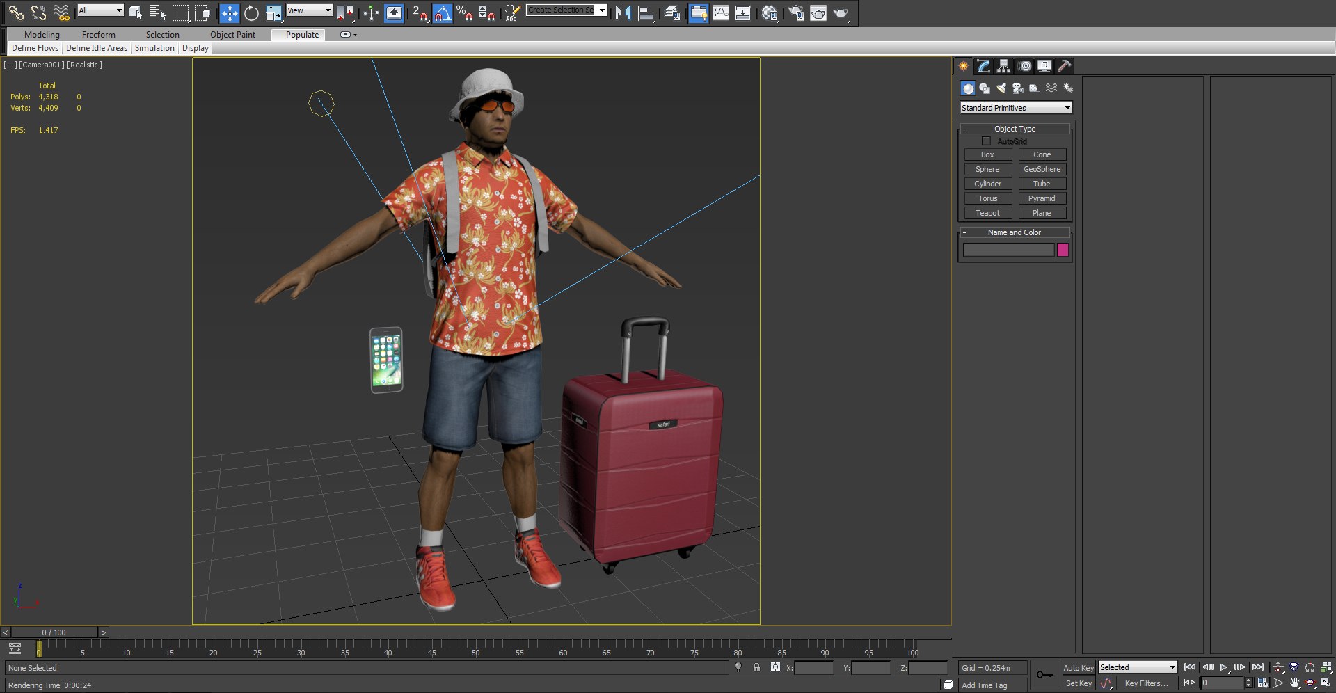Open the Select by Name dialog

pyautogui.click(x=158, y=12)
